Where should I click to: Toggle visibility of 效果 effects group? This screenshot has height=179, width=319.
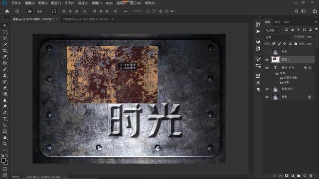coord(277,74)
